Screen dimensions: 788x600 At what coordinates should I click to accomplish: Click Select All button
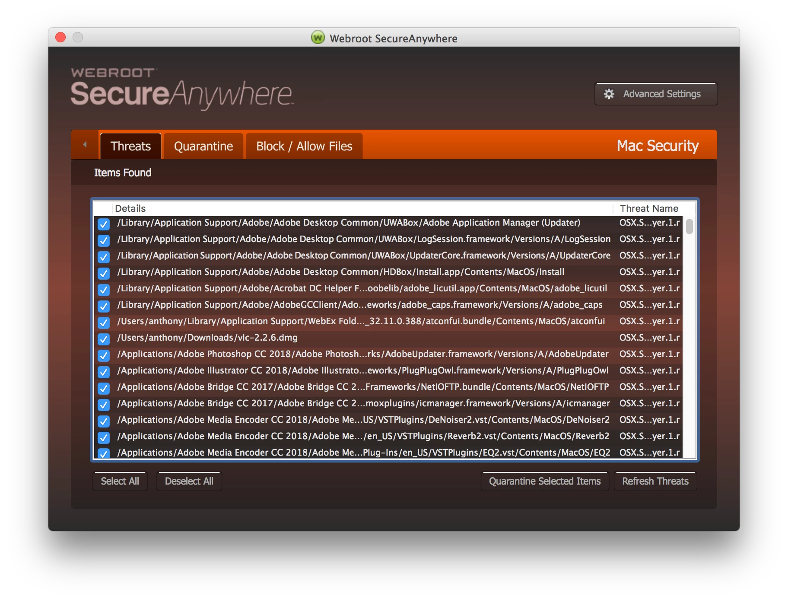pyautogui.click(x=120, y=481)
